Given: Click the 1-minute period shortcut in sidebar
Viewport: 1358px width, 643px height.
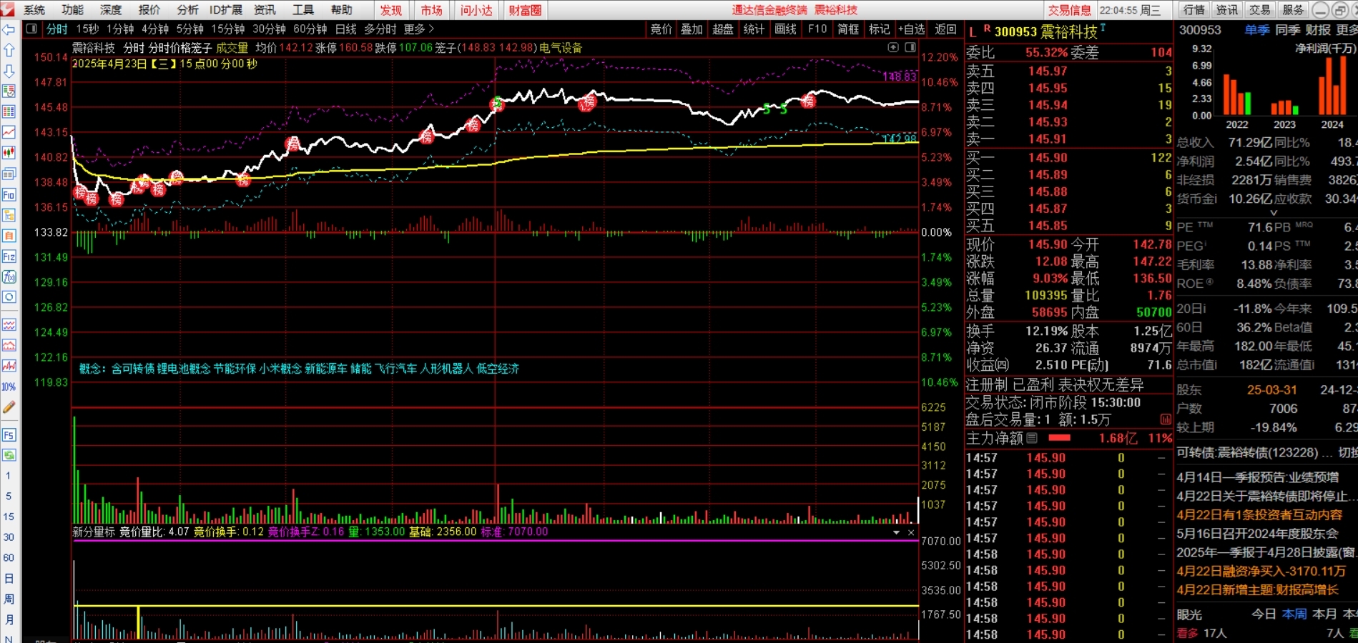Looking at the screenshot, I should (9, 476).
